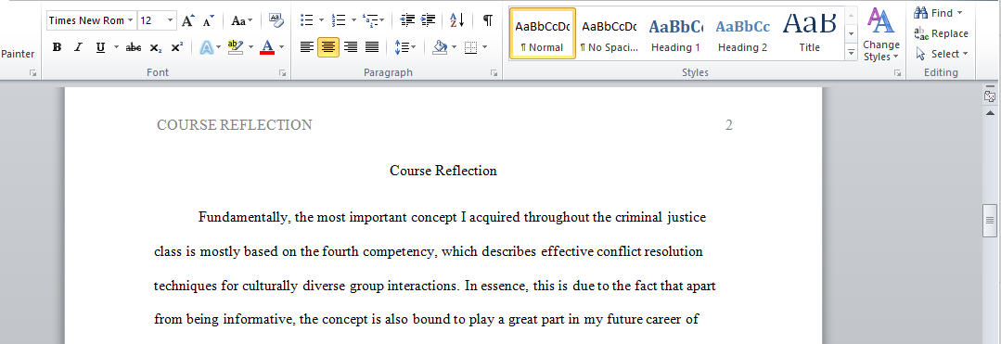The height and width of the screenshot is (344, 1001).
Task: Open Line and Paragraph Spacing menu
Action: point(404,47)
